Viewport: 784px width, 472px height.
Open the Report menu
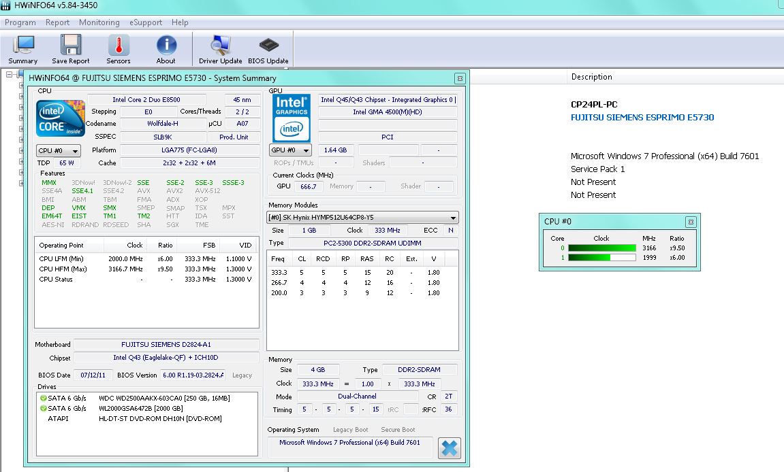(57, 22)
